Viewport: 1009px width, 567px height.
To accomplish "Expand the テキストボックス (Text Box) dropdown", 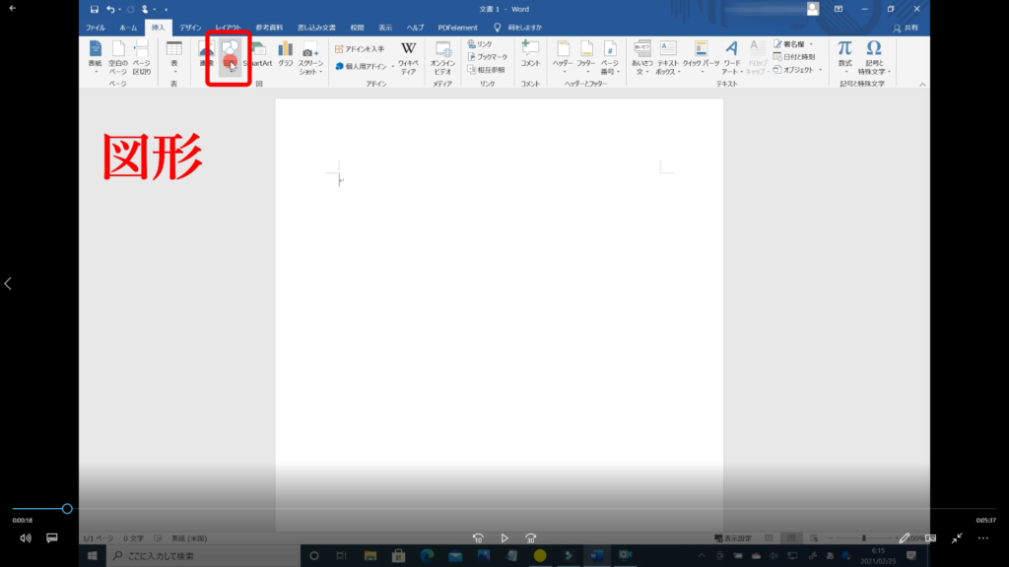I will [668, 55].
